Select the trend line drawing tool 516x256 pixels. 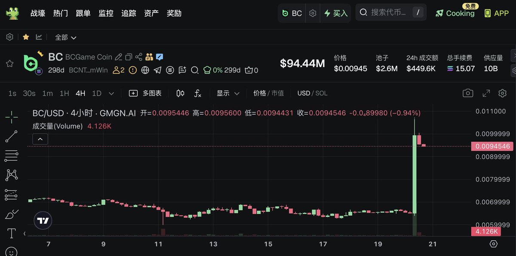point(11,137)
